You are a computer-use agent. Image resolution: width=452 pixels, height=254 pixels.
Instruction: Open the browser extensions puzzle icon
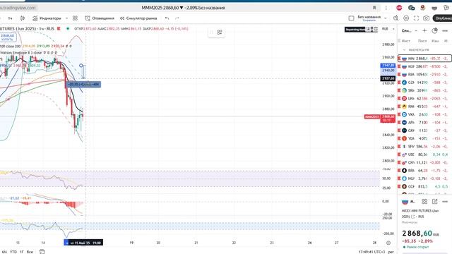point(446,8)
